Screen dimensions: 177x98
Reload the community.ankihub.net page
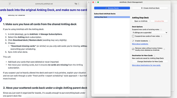pos(78,4)
